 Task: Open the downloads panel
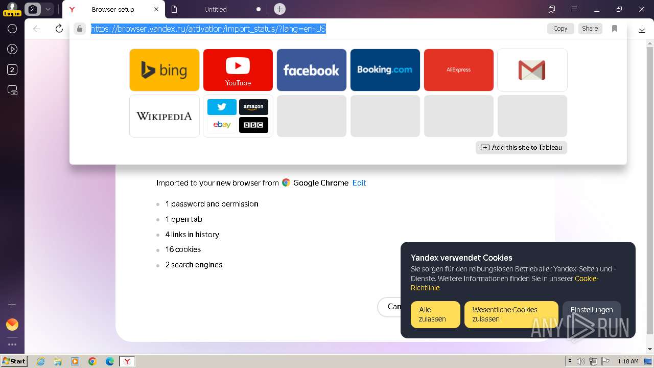(642, 29)
